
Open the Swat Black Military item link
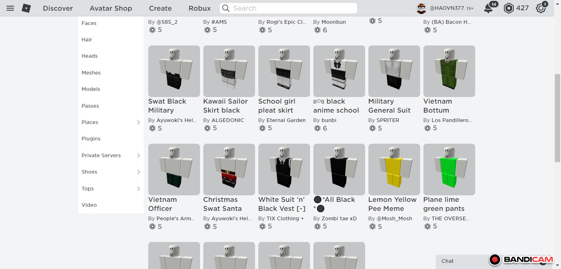click(x=167, y=106)
